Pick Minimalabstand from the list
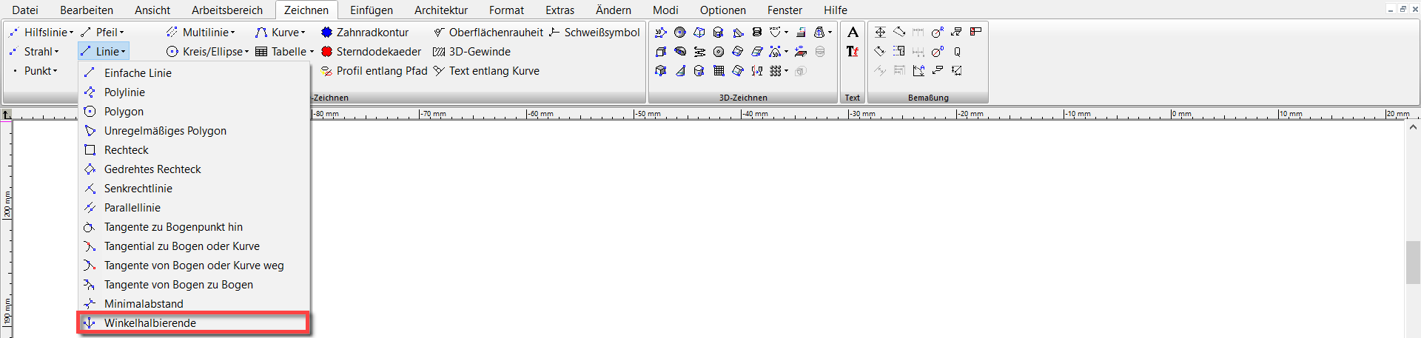The height and width of the screenshot is (338, 1421). click(194, 304)
